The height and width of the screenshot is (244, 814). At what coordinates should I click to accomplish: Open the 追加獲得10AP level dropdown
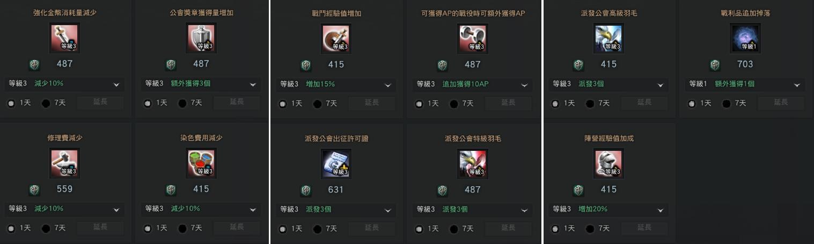coord(472,85)
